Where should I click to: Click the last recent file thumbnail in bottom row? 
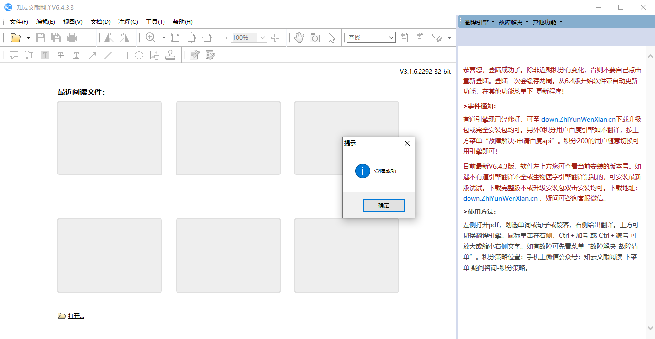[347, 255]
